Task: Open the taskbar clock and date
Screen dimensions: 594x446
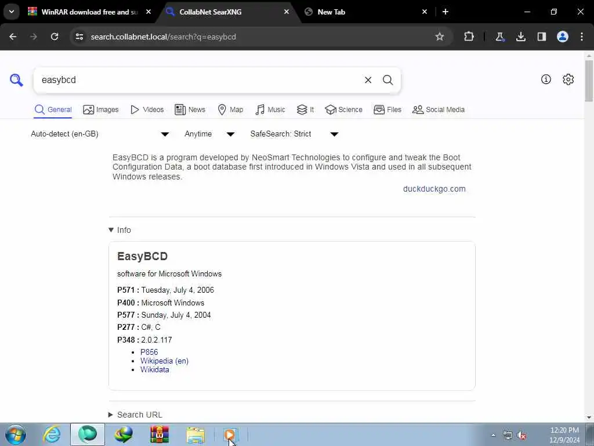Action: [564, 435]
